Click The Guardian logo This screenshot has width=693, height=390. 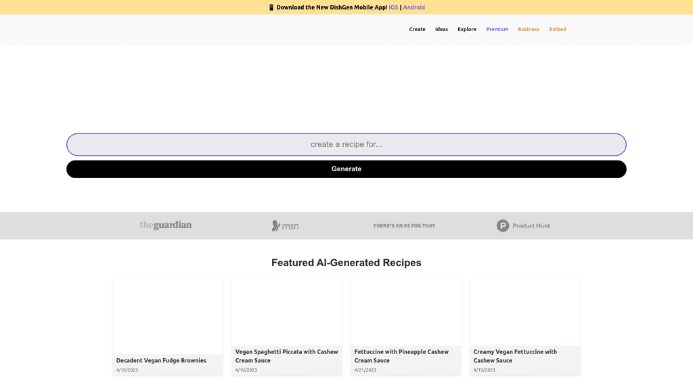[x=165, y=225]
